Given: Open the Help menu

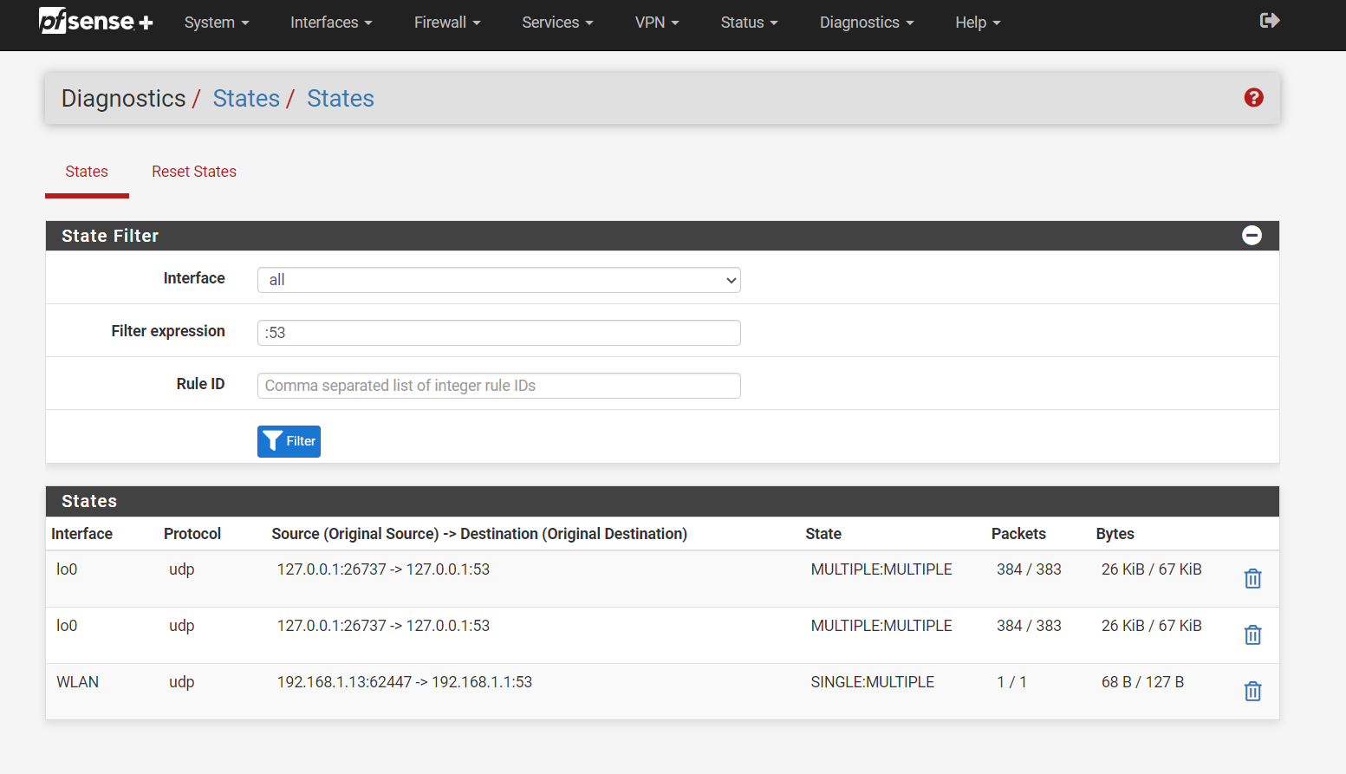Looking at the screenshot, I should coord(978,23).
